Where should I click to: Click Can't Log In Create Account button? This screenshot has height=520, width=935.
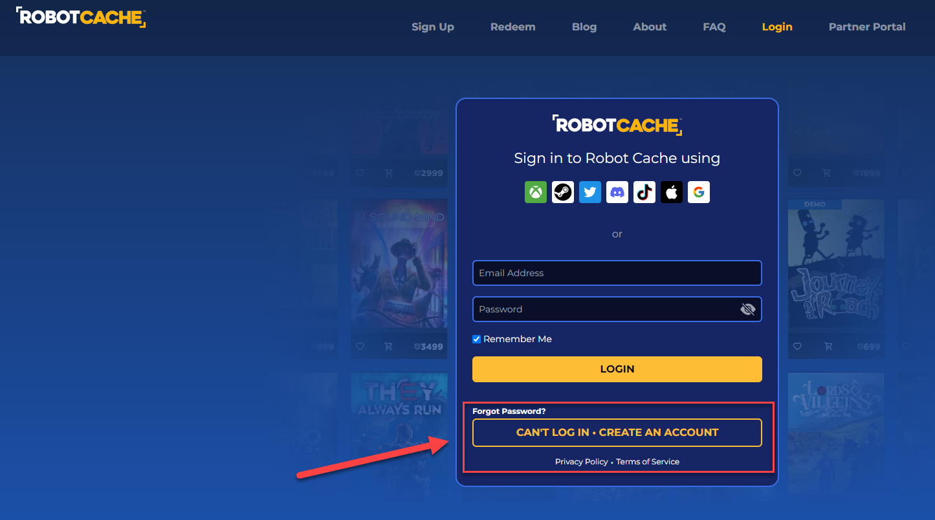click(617, 433)
